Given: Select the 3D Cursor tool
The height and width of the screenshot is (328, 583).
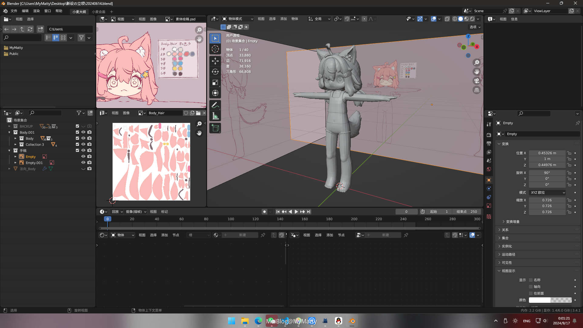Looking at the screenshot, I should pos(215,49).
